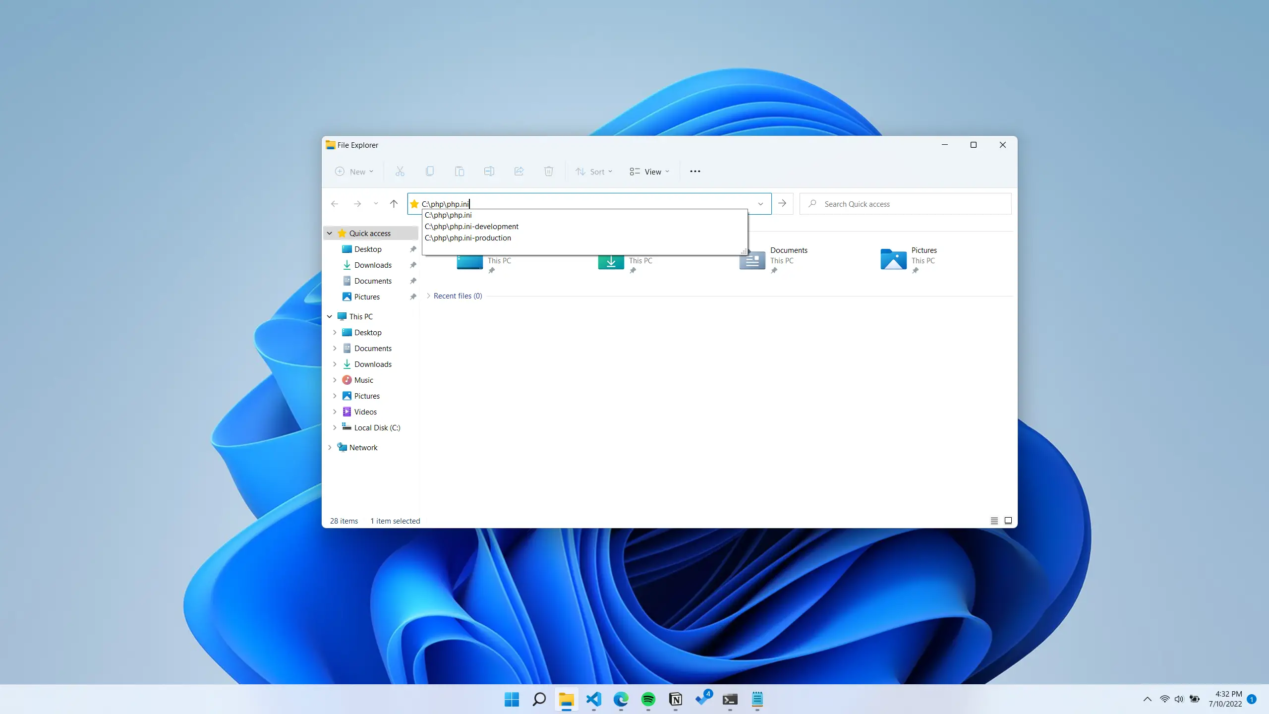The image size is (1269, 714).
Task: Click the View options icon in toolbar
Action: click(649, 171)
